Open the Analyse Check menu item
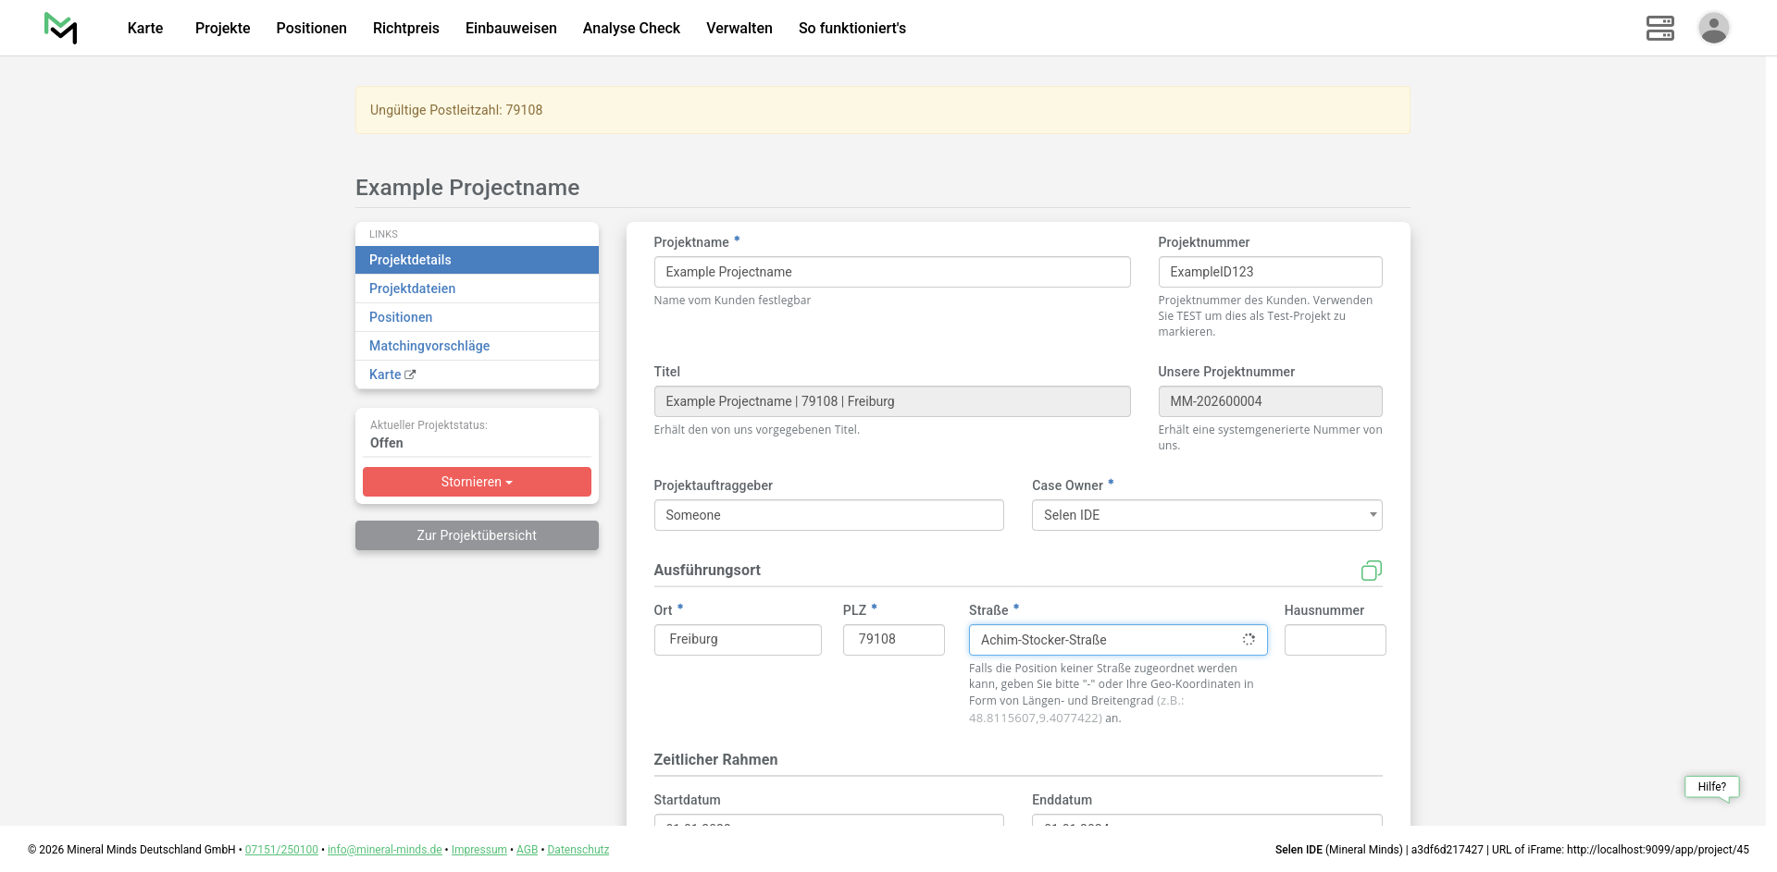 (x=631, y=28)
